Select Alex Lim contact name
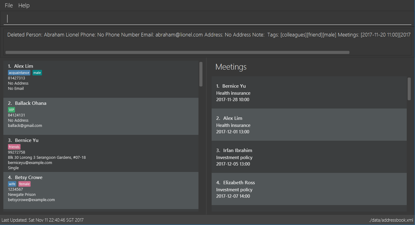Image resolution: width=415 pixels, height=225 pixels. click(x=24, y=66)
